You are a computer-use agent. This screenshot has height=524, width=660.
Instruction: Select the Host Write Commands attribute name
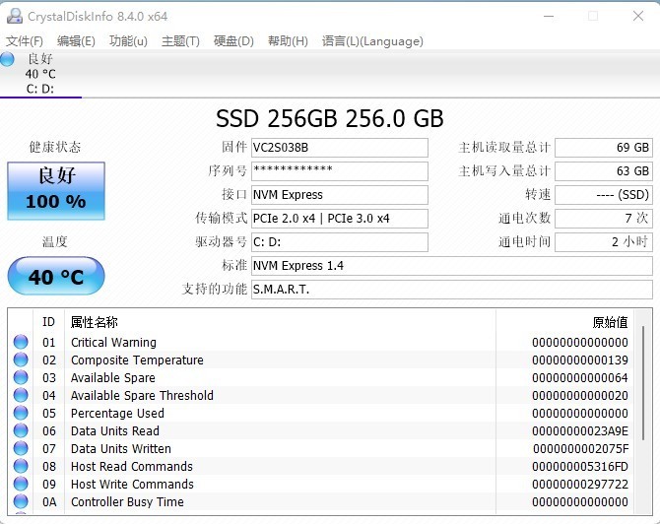[132, 484]
